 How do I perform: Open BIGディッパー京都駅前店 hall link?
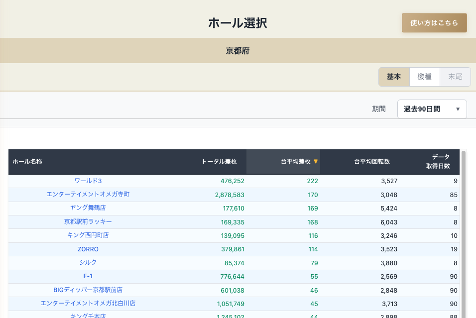88,290
